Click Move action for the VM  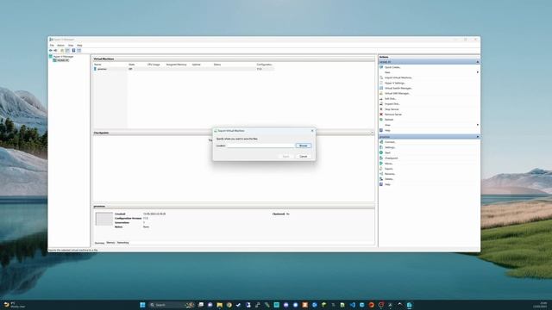click(x=389, y=164)
